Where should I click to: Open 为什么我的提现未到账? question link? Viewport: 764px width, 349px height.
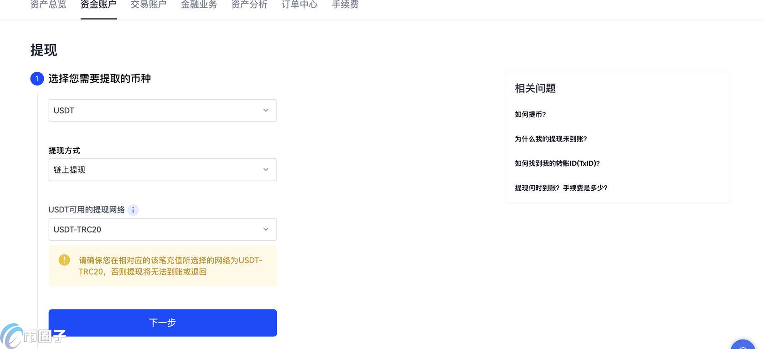(551, 139)
